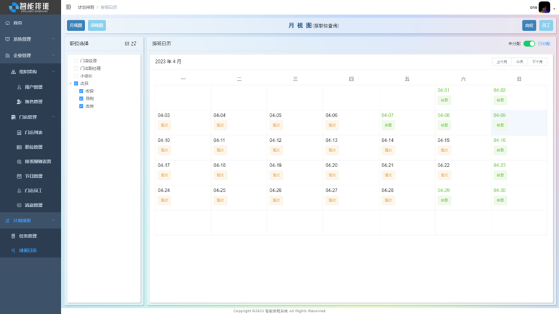Toggle the 未分配/已分配 switch

tap(529, 44)
